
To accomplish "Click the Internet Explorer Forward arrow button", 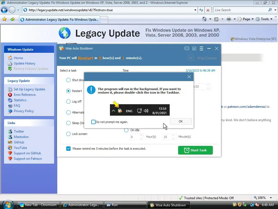I will tap(12, 10).
